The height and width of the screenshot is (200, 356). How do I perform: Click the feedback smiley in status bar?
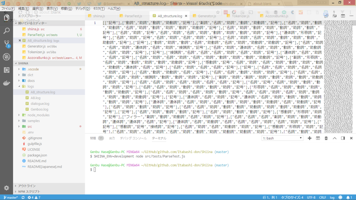pos(340,197)
